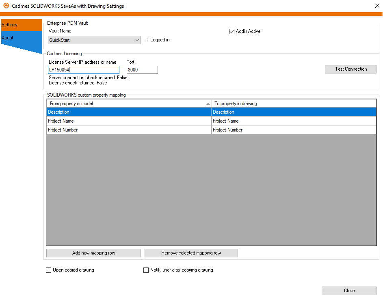
Task: Switch to the Settings tab
Action: [22, 25]
